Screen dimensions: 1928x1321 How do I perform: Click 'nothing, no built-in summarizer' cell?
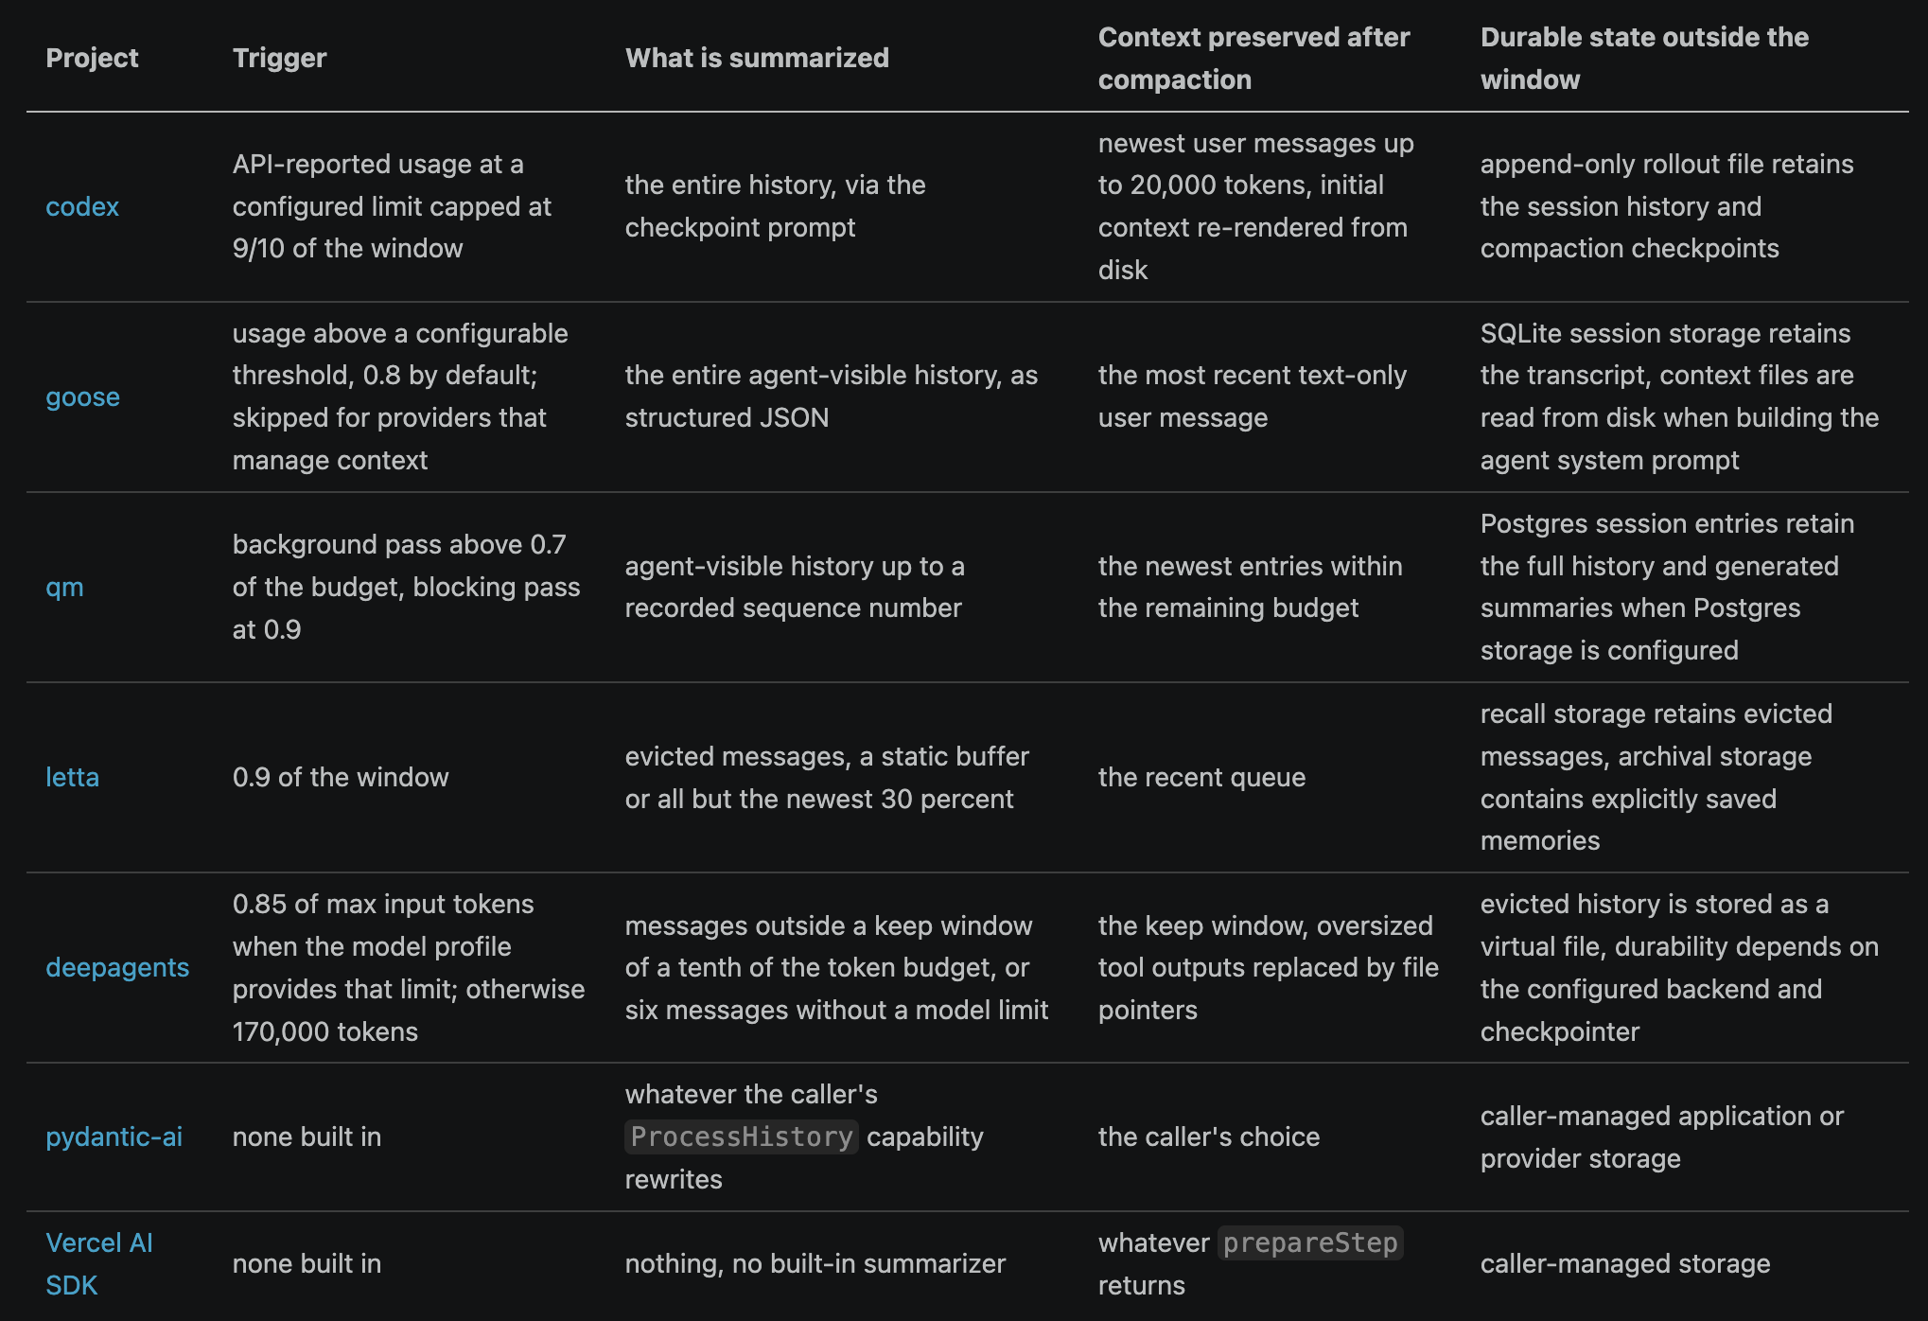pos(815,1263)
